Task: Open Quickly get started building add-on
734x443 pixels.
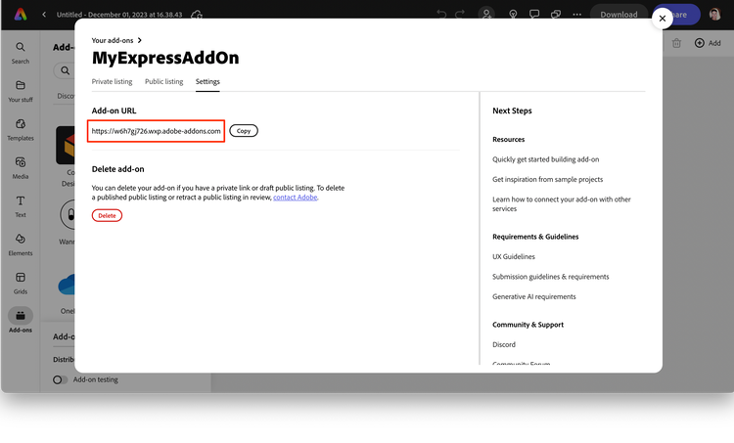Action: pyautogui.click(x=545, y=159)
